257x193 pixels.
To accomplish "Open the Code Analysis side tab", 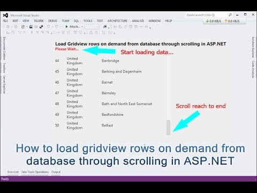I will pos(253,69).
